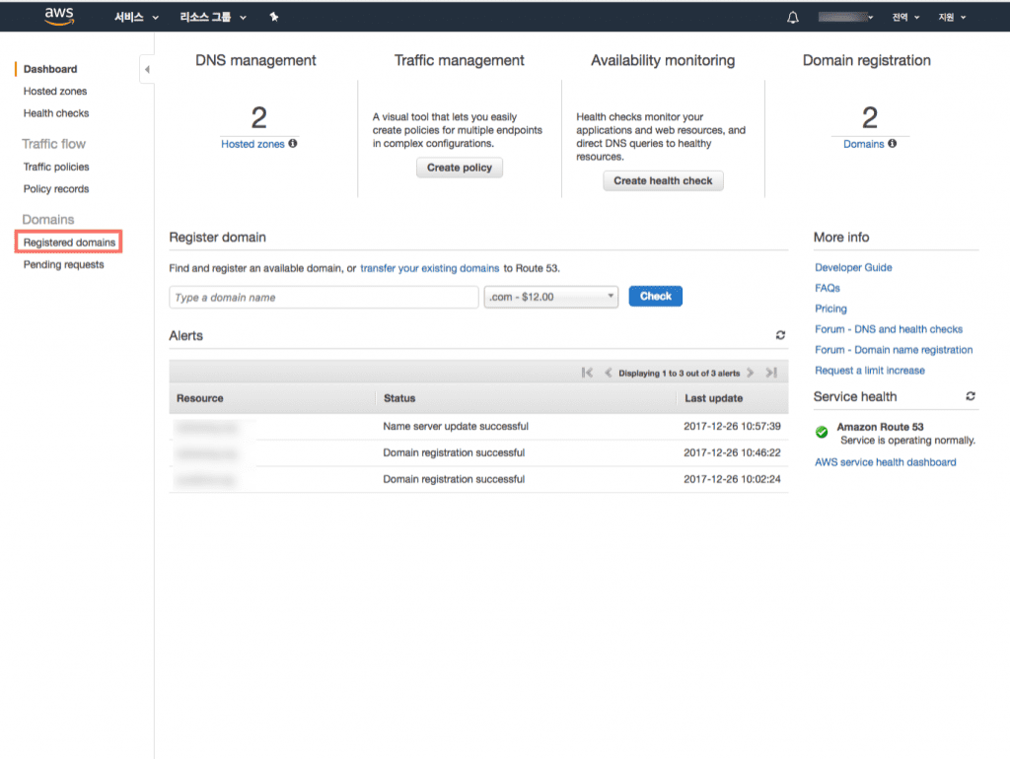
Task: Go to previous page of alerts
Action: coord(608,373)
